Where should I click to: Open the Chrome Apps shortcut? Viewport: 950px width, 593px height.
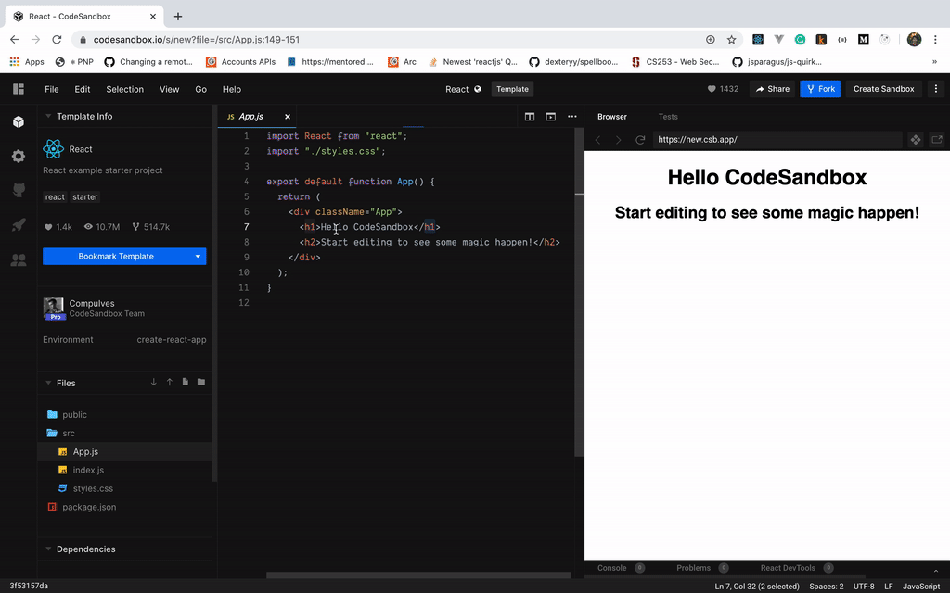27,62
